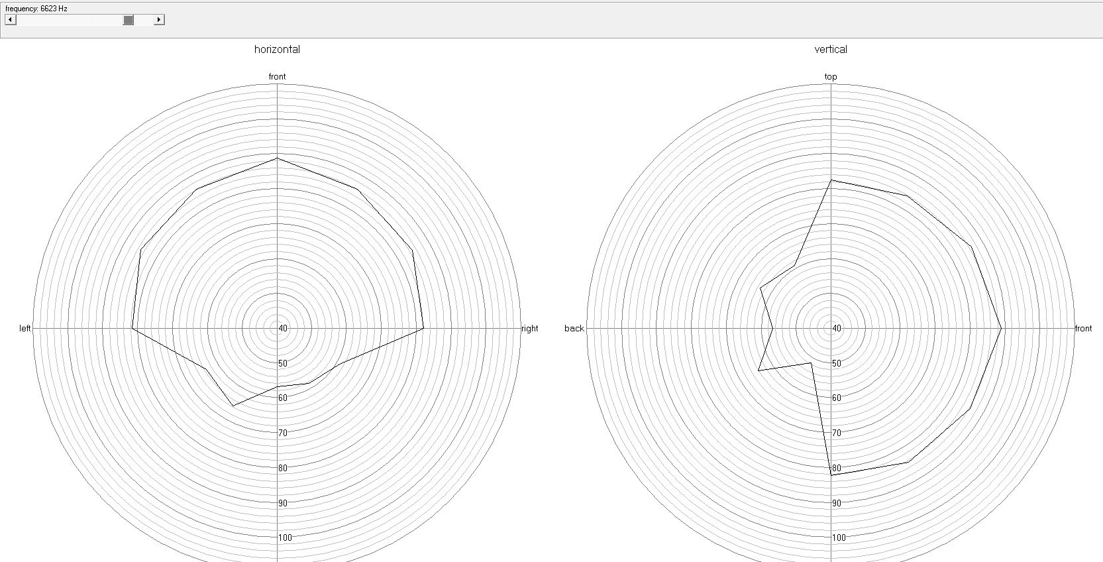Click the 'front' label atop the horizontal plot

(x=277, y=77)
